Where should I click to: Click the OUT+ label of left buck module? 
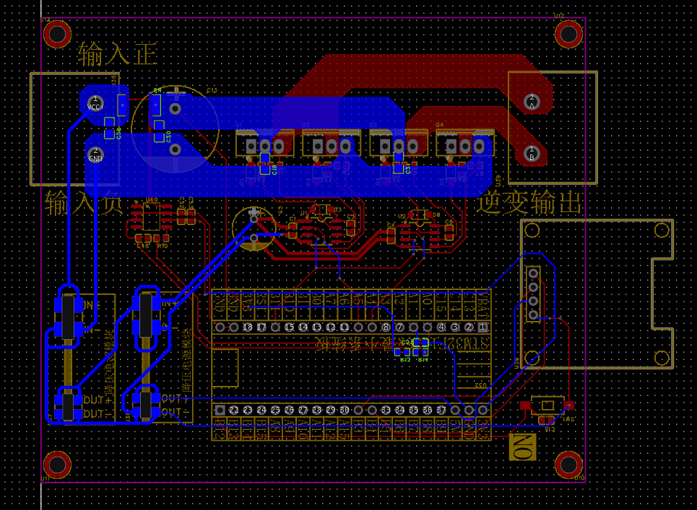98,400
